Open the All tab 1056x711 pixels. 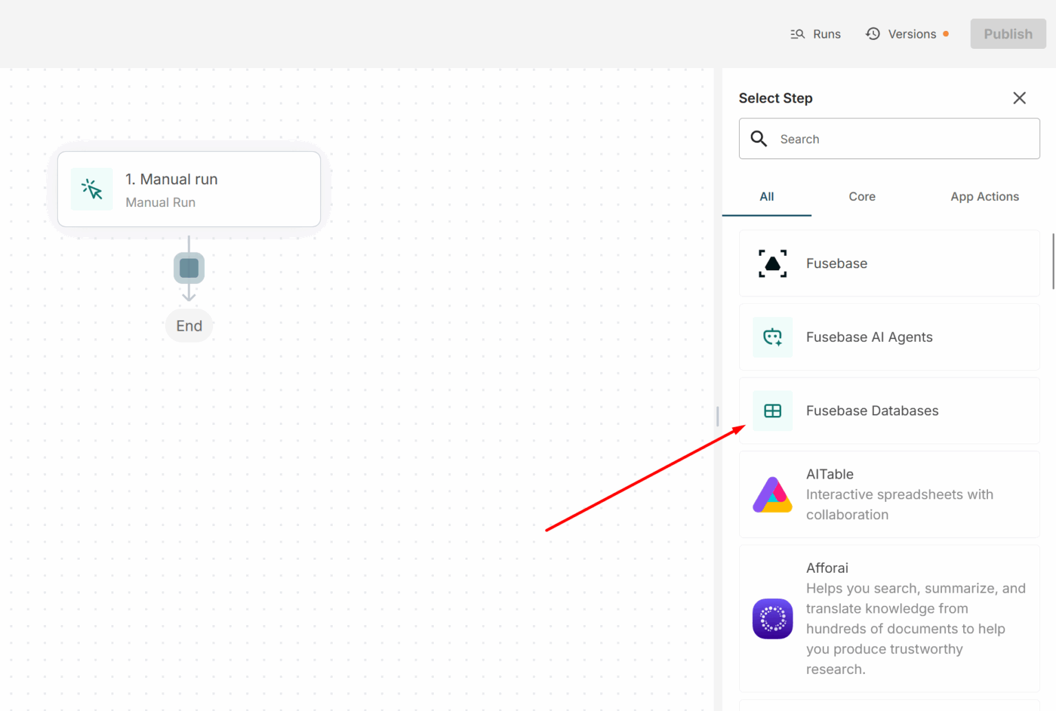[x=767, y=197]
